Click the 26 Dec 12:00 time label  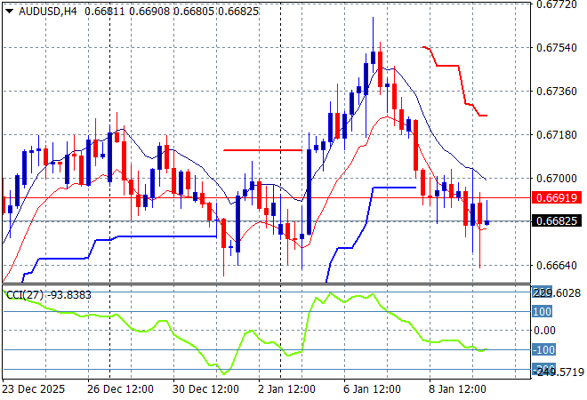click(121, 388)
